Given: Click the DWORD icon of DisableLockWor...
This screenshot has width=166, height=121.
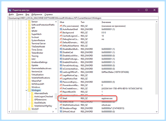Looking at the screenshot, I should [x=61, y=55].
